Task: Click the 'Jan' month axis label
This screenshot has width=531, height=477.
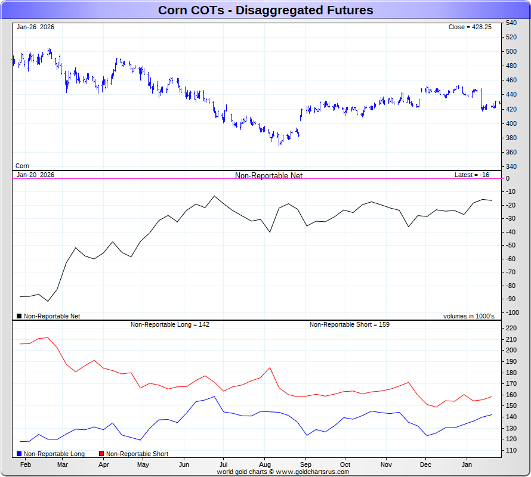Action: click(x=467, y=465)
